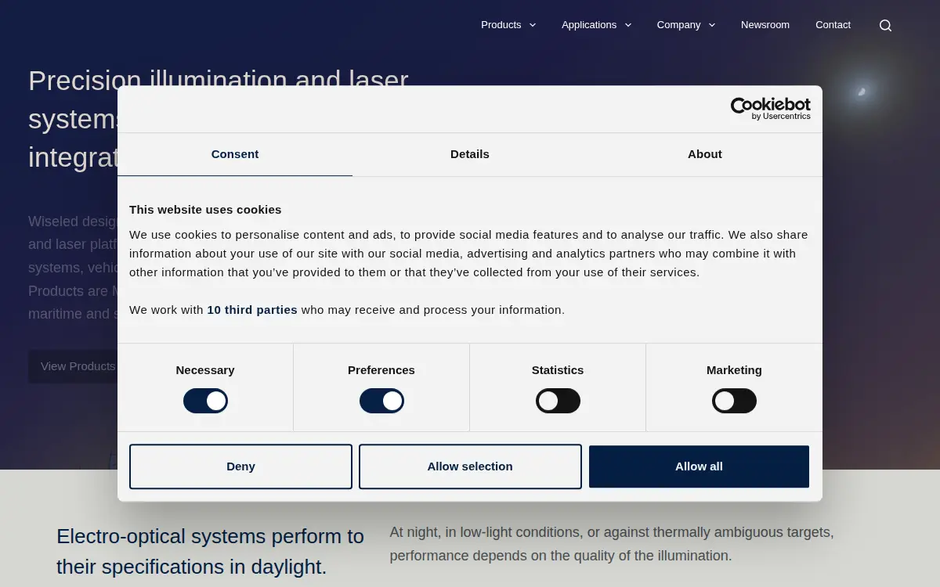940x587 pixels.
Task: Enable the Statistics cookies switch
Action: pyautogui.click(x=558, y=401)
